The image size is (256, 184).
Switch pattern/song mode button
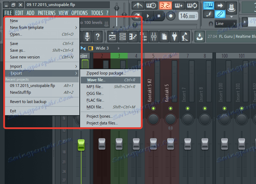tap(137, 16)
